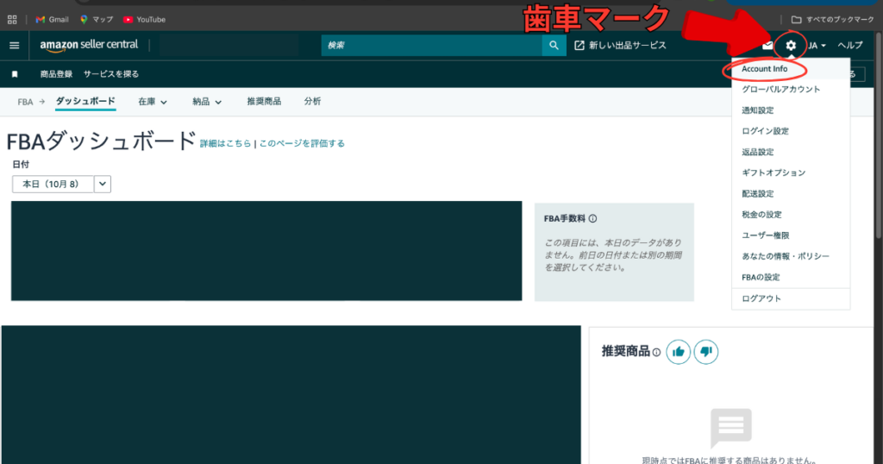Click the FBA手数料 info icon
The width and height of the screenshot is (883, 464).
tap(593, 219)
